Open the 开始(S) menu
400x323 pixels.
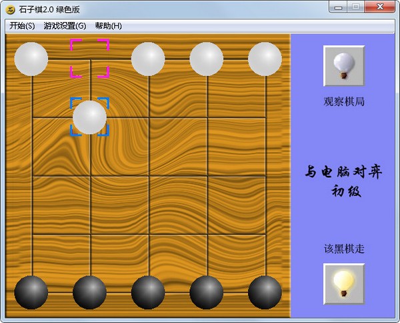point(22,26)
